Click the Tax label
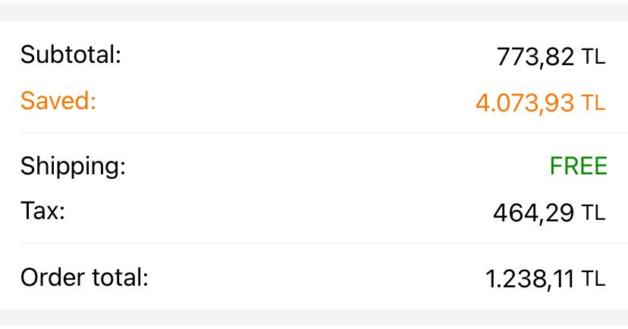The width and height of the screenshot is (628, 329). click(x=42, y=211)
